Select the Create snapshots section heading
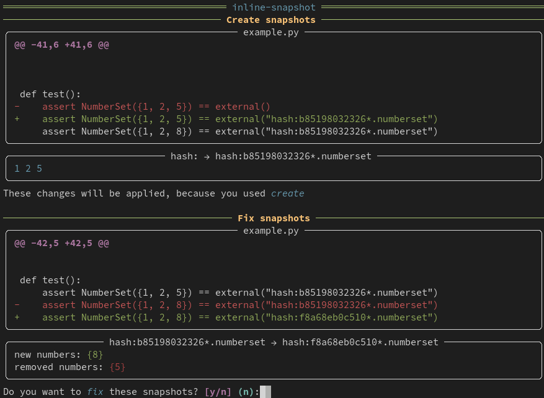The width and height of the screenshot is (544, 398). pos(270,20)
